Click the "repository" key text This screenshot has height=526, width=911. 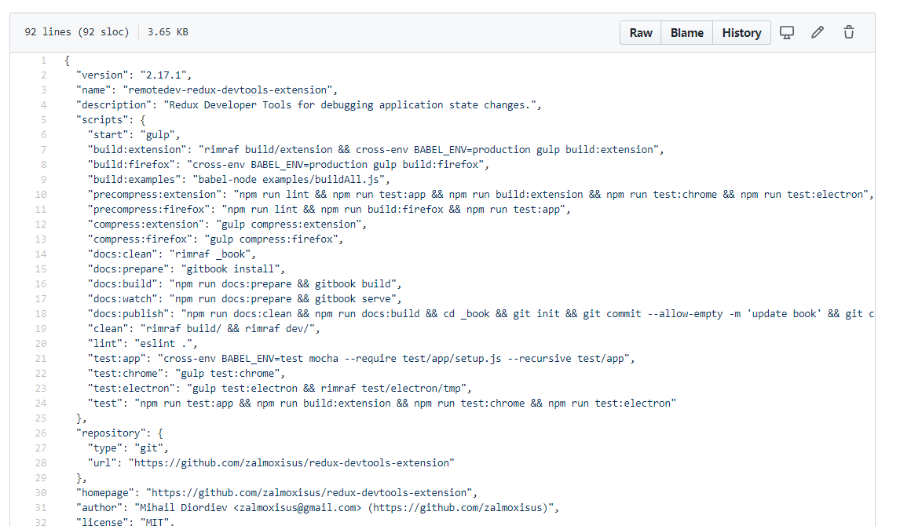tap(111, 433)
